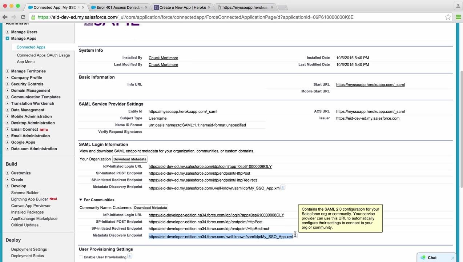Expand Google Apps node
The height and width of the screenshot is (262, 463).
7,142
